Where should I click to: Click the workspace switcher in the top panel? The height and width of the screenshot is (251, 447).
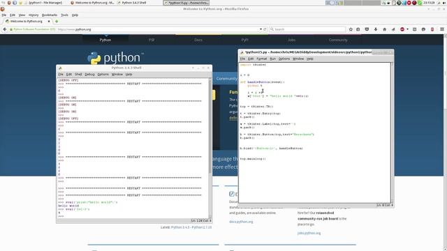[x=353, y=3]
